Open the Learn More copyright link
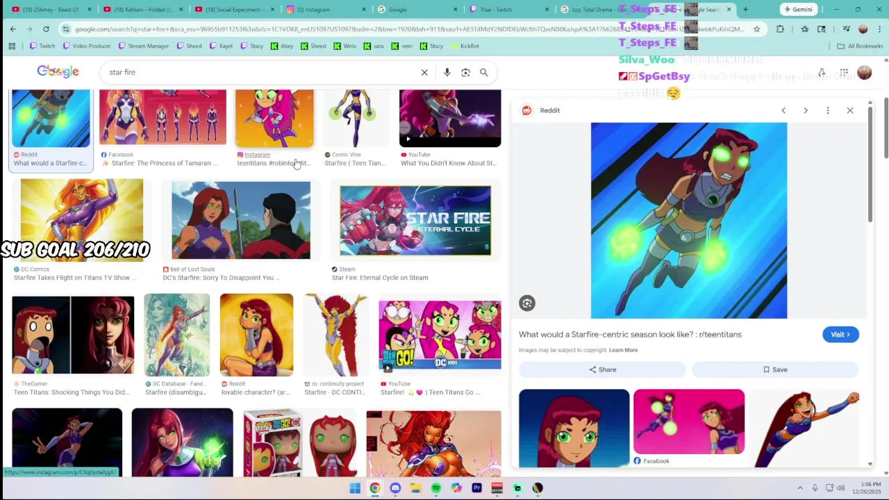 click(623, 350)
